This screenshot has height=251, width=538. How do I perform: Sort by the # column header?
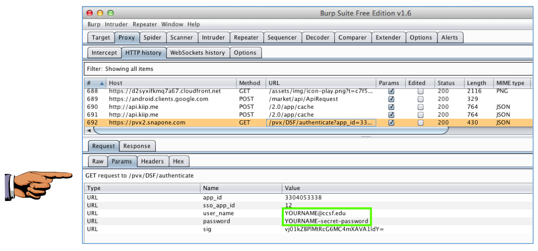(95, 83)
